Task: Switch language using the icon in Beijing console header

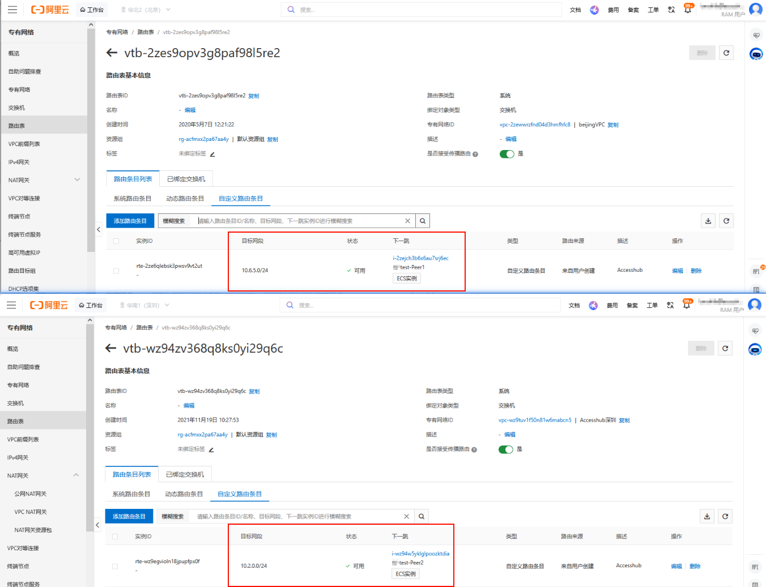Action: click(x=671, y=10)
